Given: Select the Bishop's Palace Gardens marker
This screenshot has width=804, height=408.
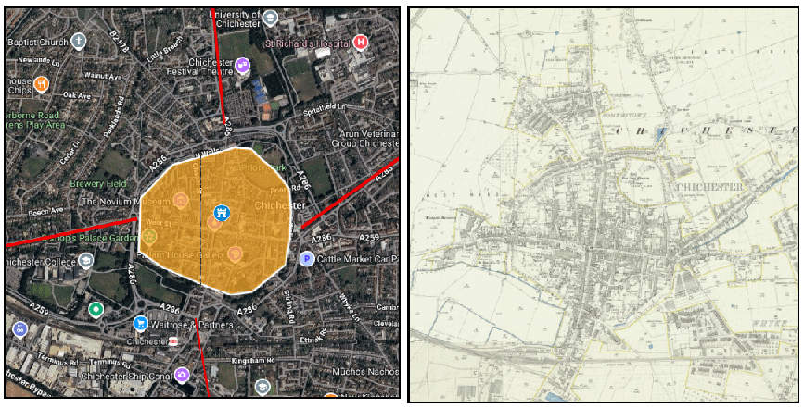Looking at the screenshot, I should click(148, 237).
